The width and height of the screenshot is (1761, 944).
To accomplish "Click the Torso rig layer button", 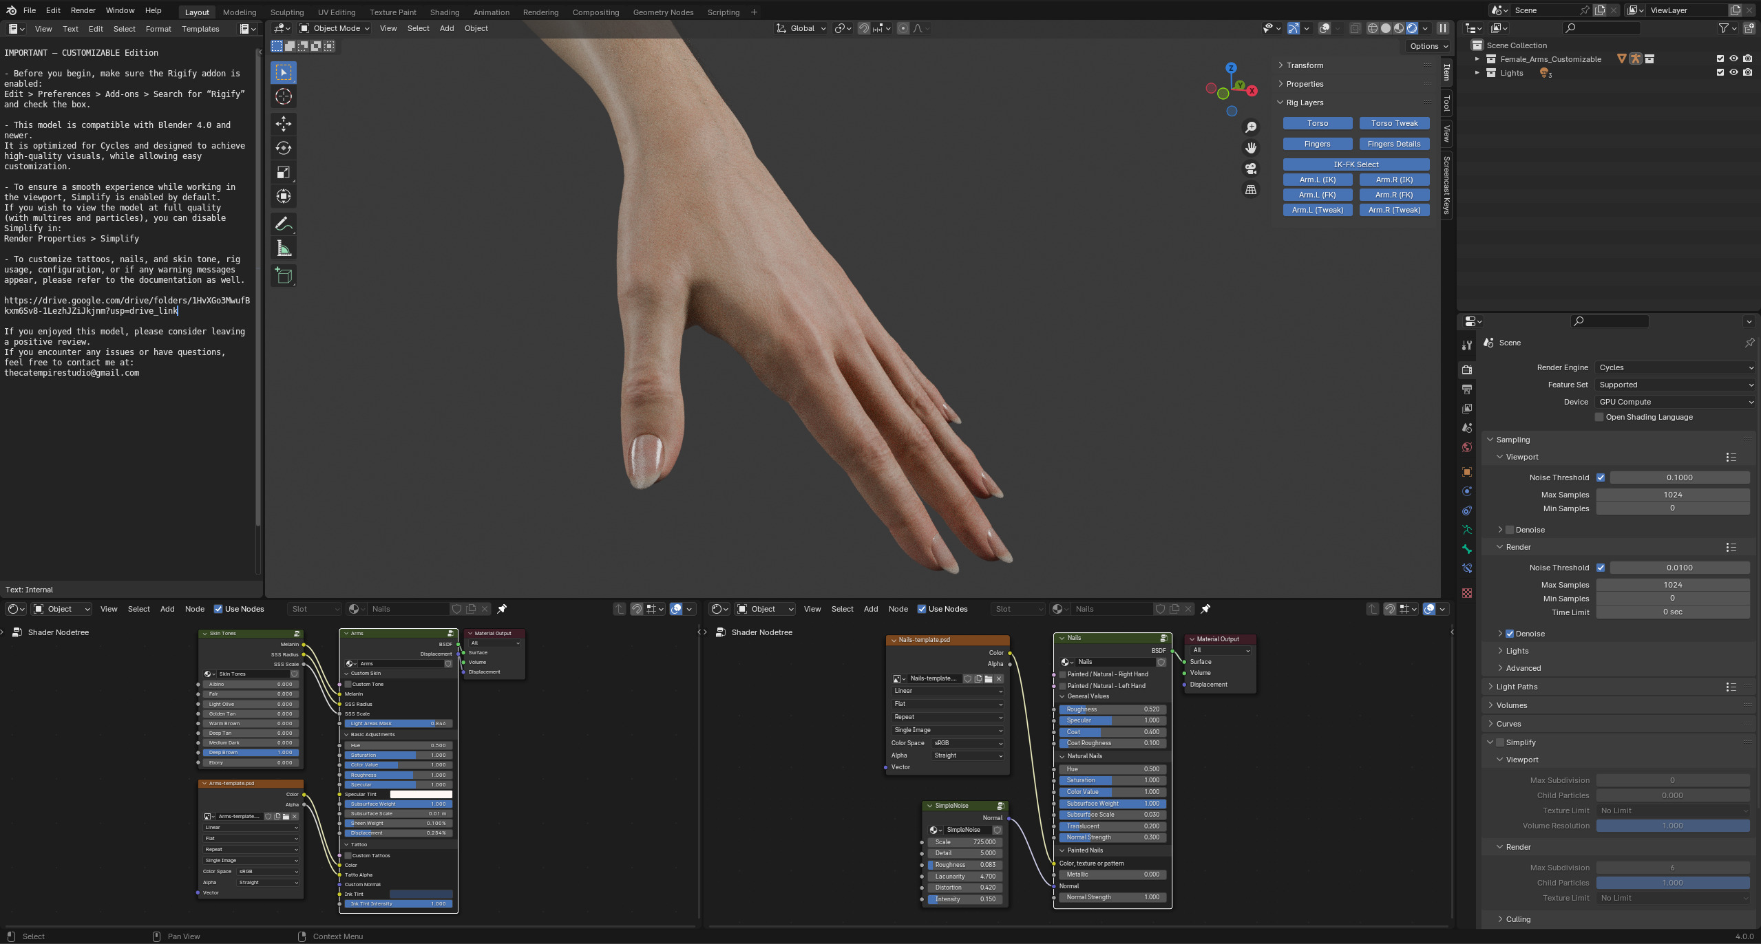I will click(x=1317, y=123).
